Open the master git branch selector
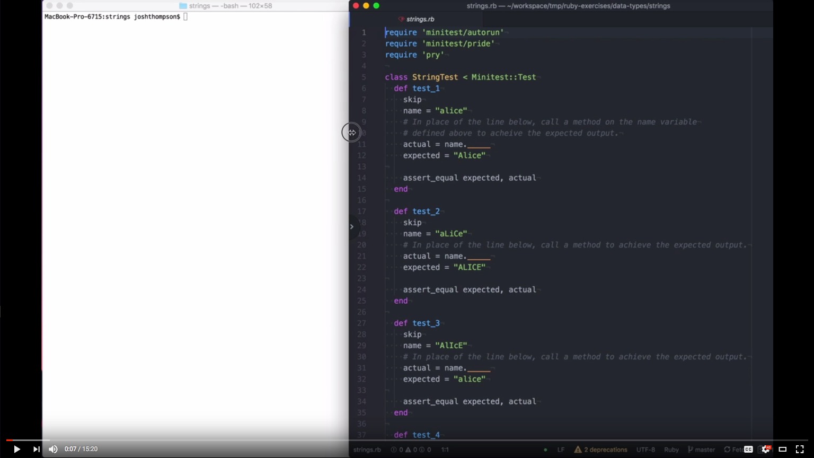 [702, 450]
